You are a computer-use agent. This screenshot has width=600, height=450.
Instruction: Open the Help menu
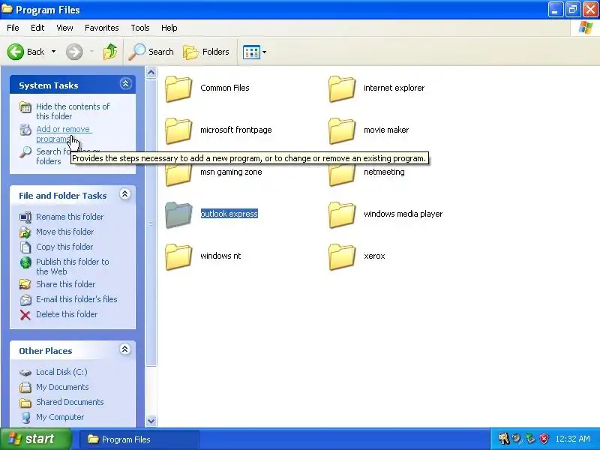click(x=169, y=28)
